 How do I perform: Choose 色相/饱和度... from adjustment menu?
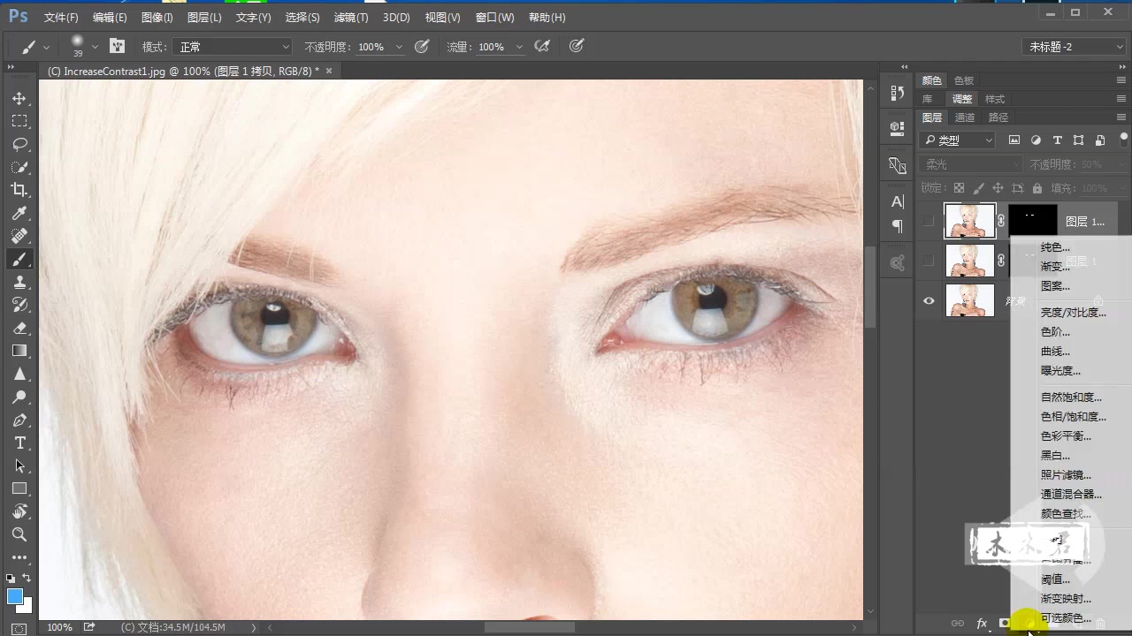point(1073,417)
